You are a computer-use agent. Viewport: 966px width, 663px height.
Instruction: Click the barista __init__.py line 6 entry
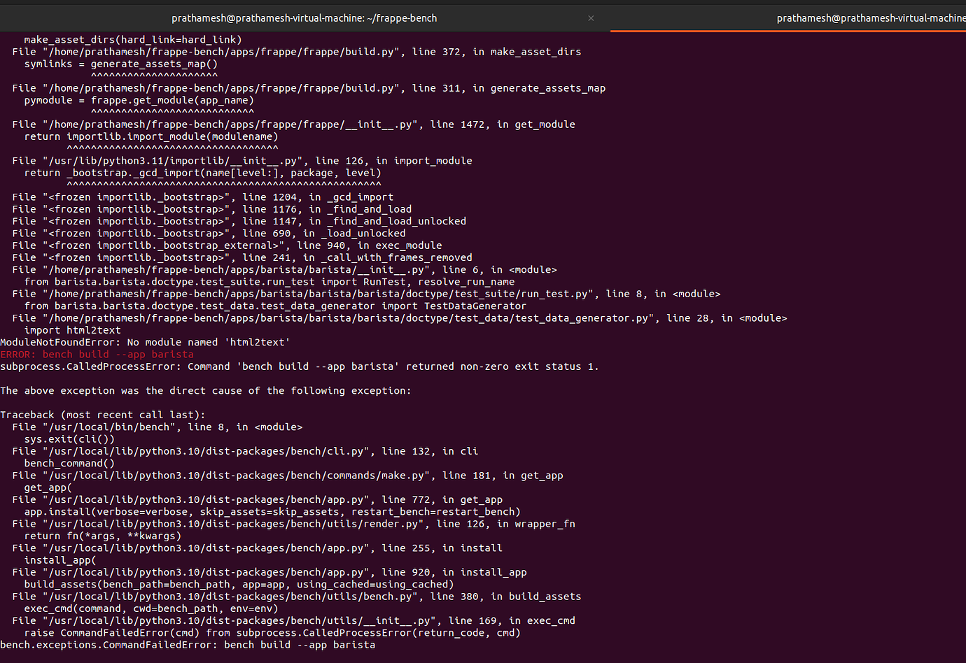pyautogui.click(x=285, y=270)
